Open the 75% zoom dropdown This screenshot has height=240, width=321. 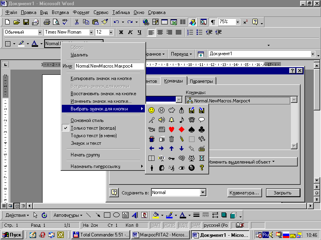(x=238, y=22)
